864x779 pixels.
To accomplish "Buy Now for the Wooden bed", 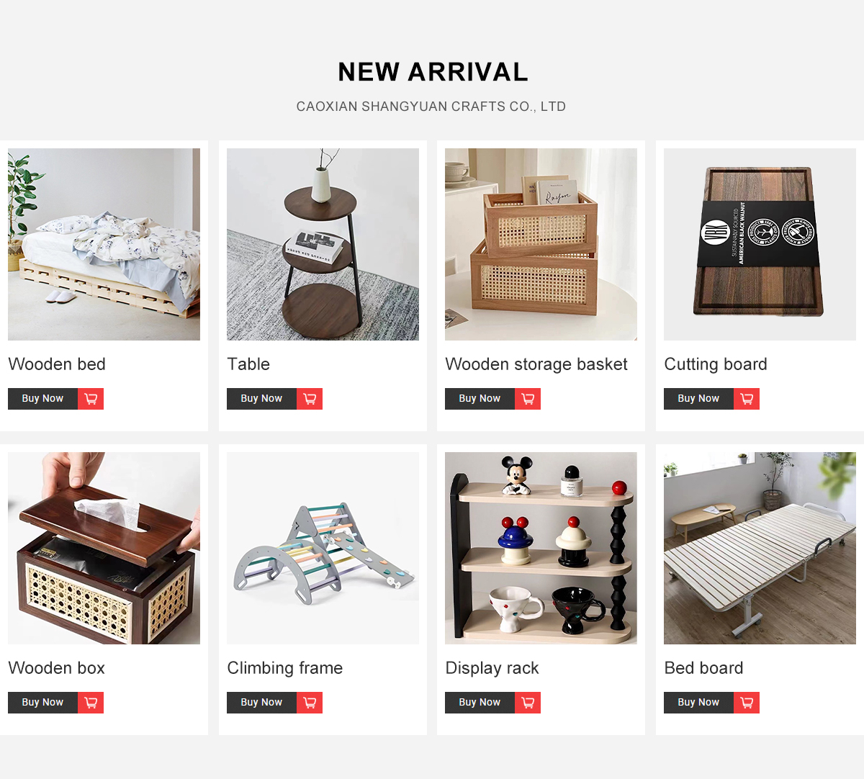I will coord(42,399).
